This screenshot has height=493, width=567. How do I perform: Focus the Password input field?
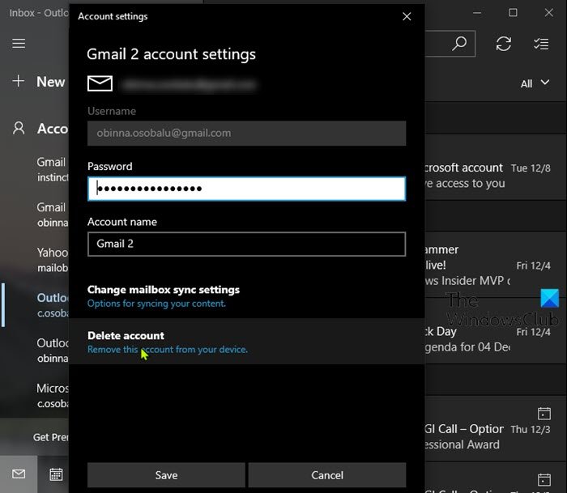(x=246, y=189)
